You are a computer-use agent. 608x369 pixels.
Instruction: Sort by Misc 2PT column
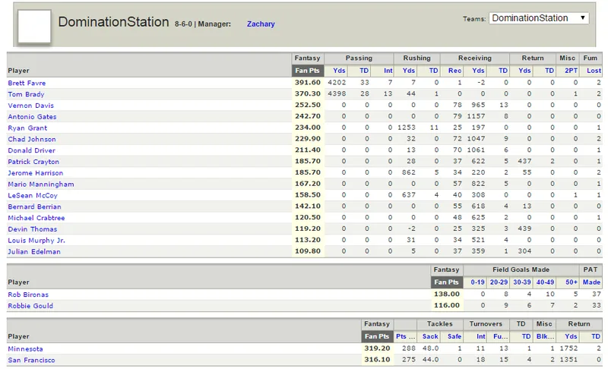(x=572, y=71)
